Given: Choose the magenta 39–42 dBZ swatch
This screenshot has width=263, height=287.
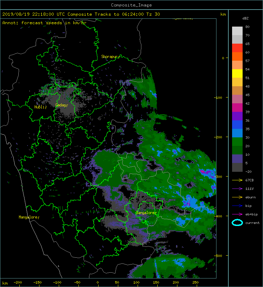Looking at the screenshot, I should (x=237, y=107).
